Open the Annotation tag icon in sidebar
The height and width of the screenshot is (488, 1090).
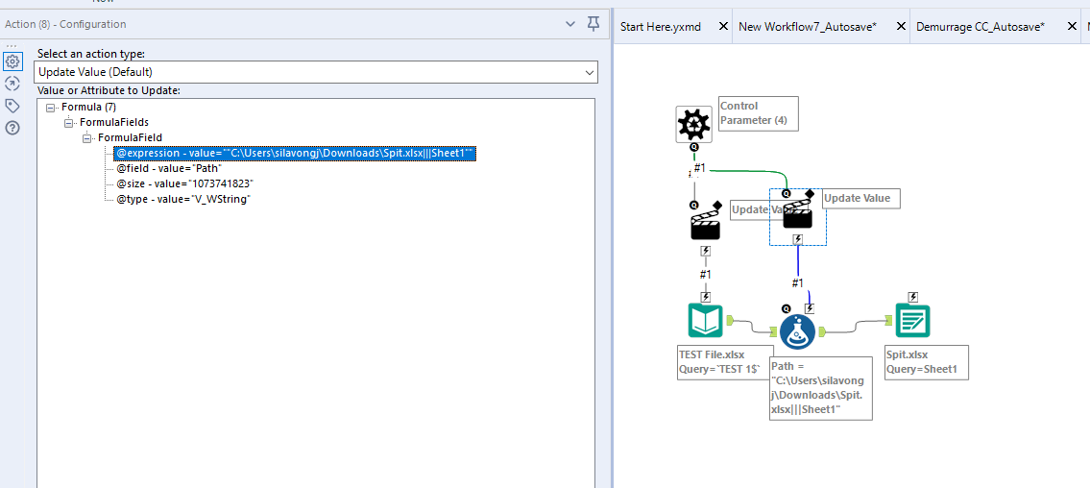click(12, 106)
